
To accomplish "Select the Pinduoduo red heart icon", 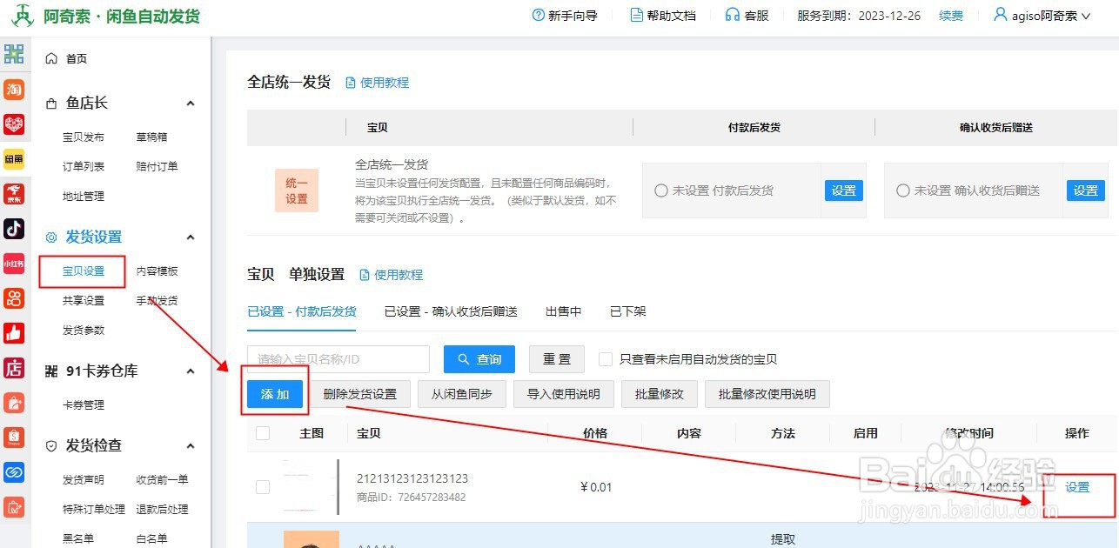I will [x=14, y=124].
